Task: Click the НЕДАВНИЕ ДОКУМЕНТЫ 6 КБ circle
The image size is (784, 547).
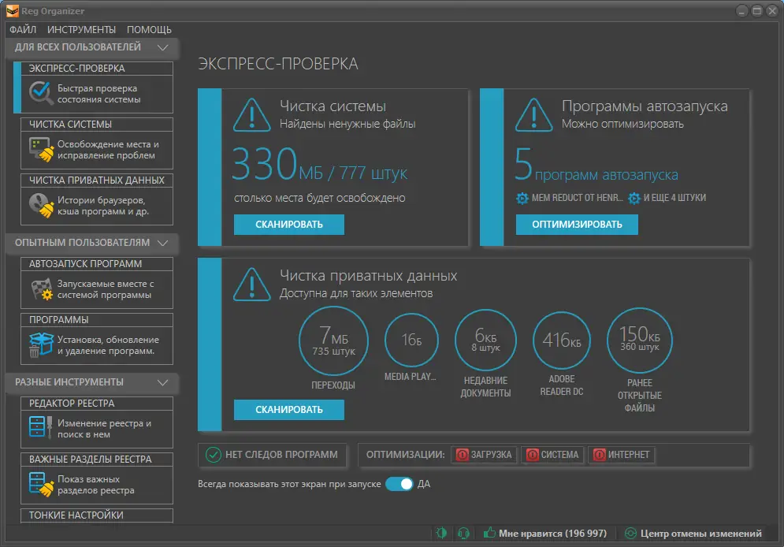Action: [x=485, y=340]
